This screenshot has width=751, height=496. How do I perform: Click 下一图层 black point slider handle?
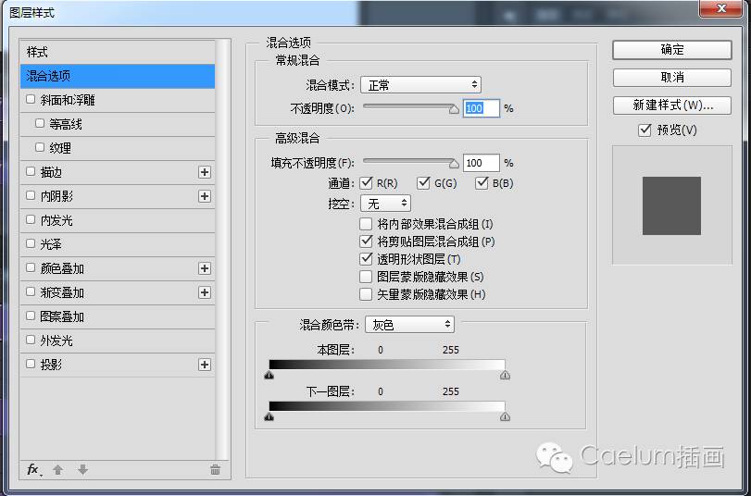269,416
